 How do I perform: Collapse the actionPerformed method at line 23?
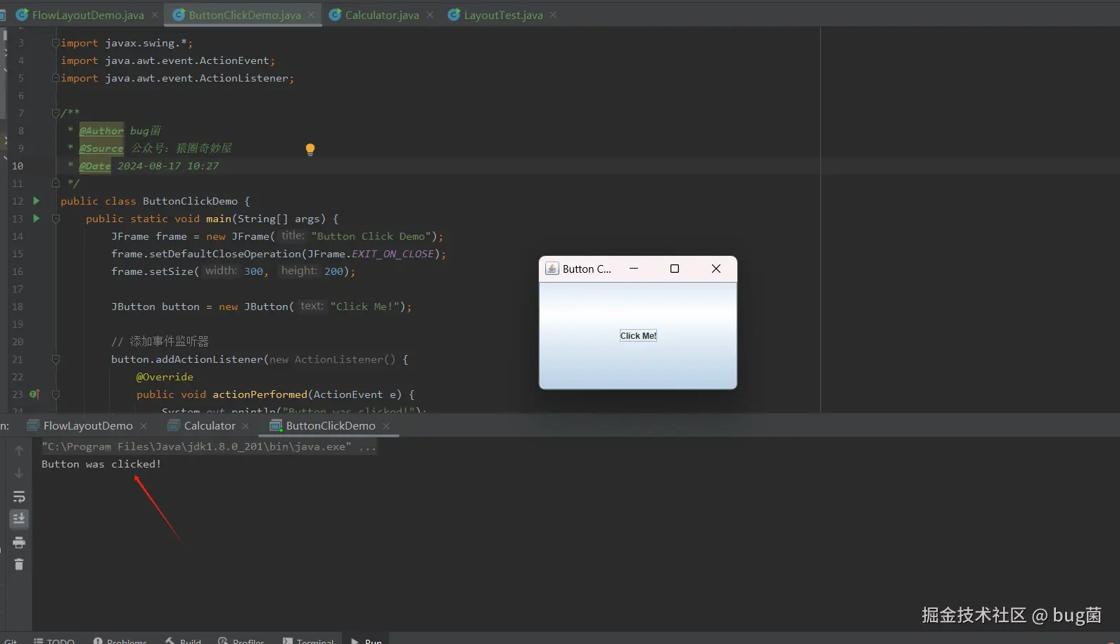click(56, 394)
